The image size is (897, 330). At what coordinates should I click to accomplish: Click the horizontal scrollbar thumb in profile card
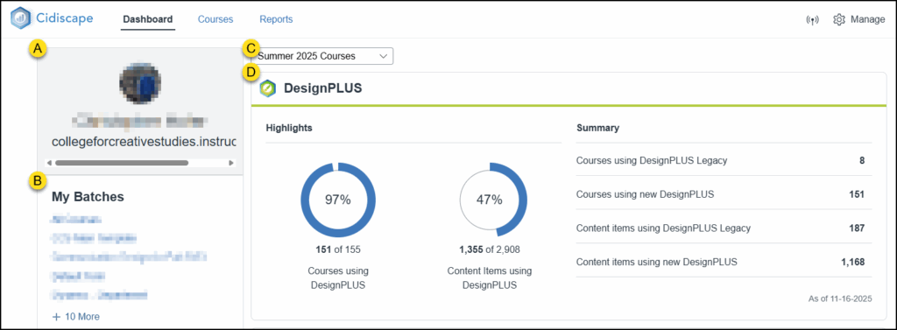click(x=121, y=163)
